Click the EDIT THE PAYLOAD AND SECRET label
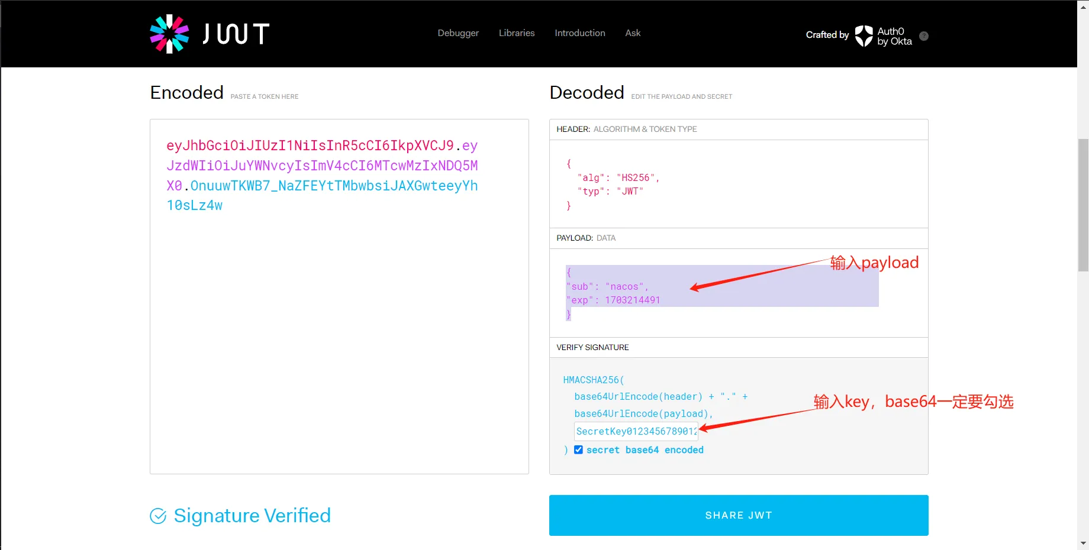The height and width of the screenshot is (550, 1089). [x=681, y=96]
